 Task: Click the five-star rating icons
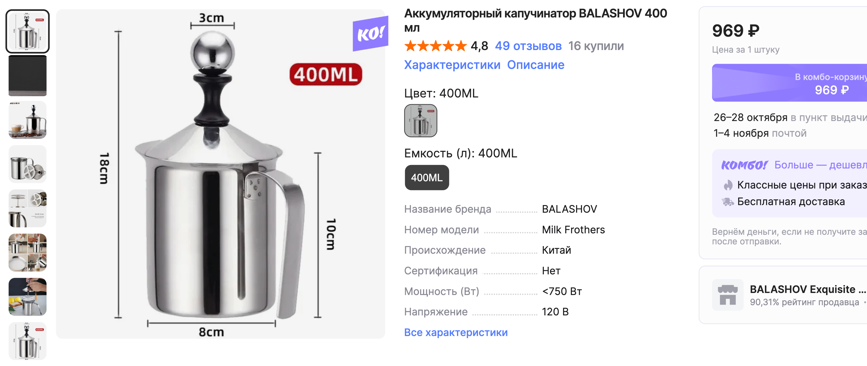click(x=435, y=46)
